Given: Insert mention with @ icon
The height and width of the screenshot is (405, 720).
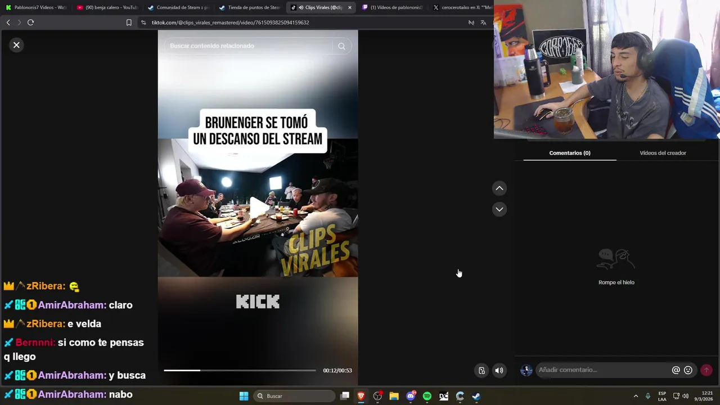Looking at the screenshot, I should (676, 370).
